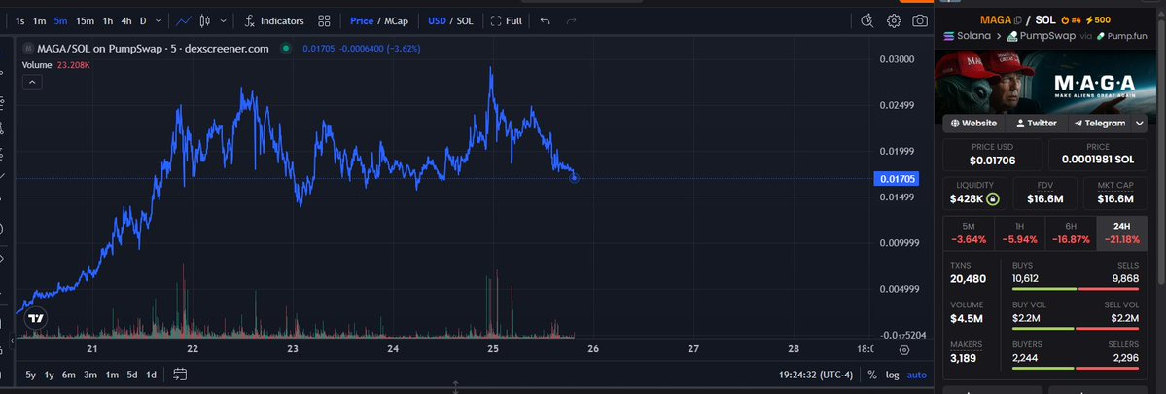Set chart range to 5y
1166x394 pixels.
pos(30,375)
